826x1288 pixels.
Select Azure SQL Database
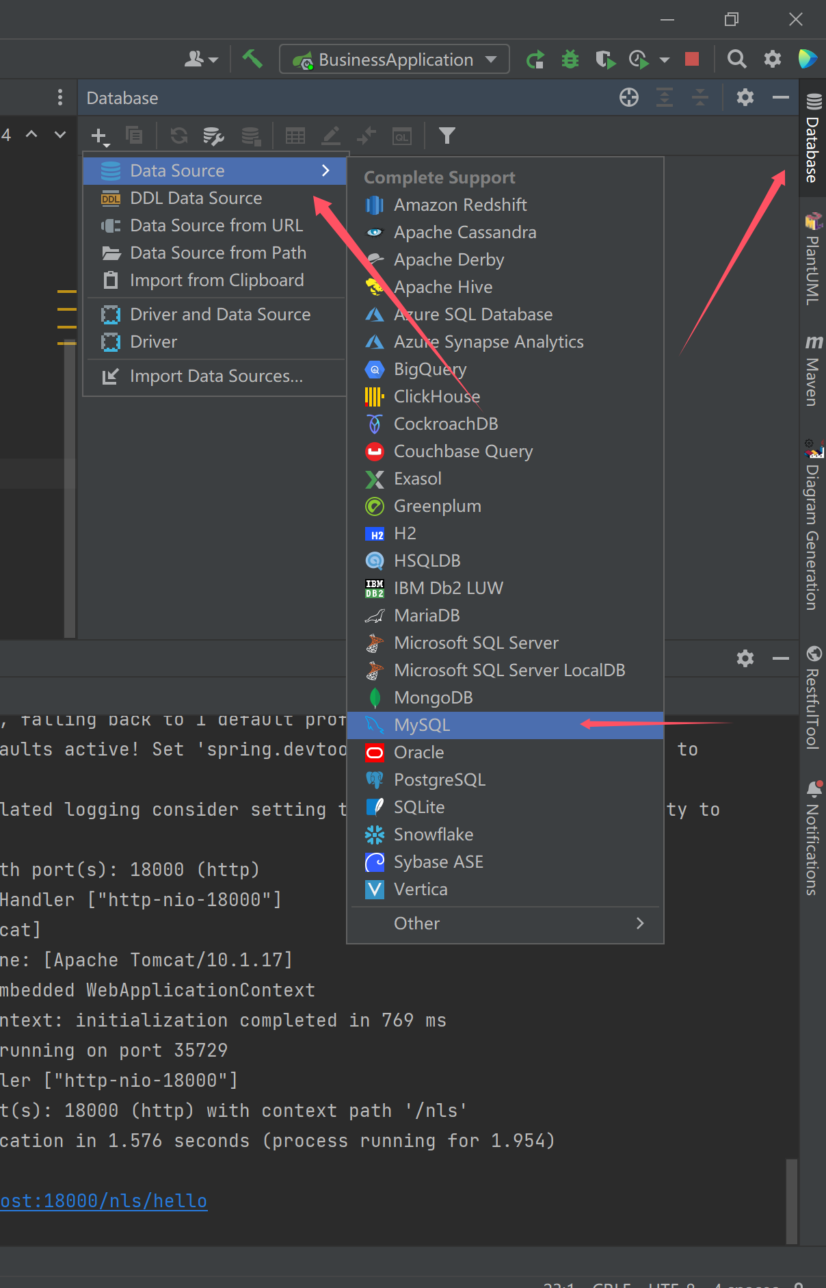click(505, 314)
